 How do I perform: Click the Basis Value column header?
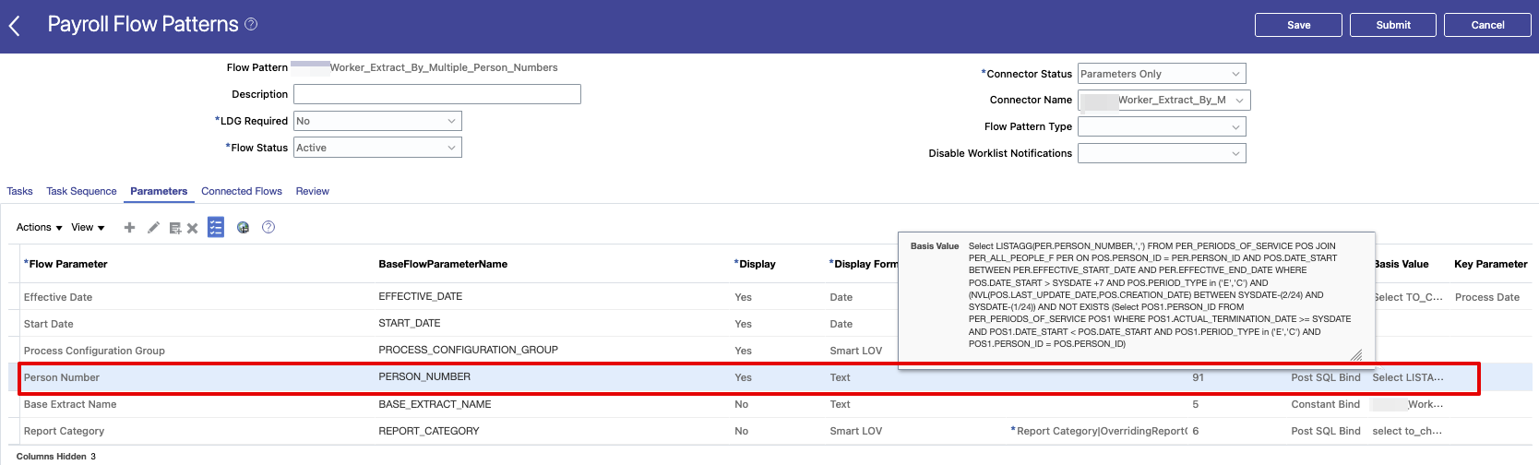click(x=1402, y=264)
